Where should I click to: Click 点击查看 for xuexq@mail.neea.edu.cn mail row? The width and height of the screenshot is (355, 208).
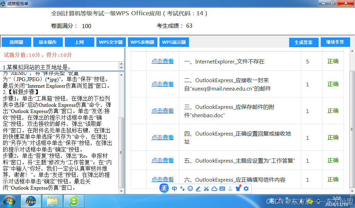tap(163, 84)
